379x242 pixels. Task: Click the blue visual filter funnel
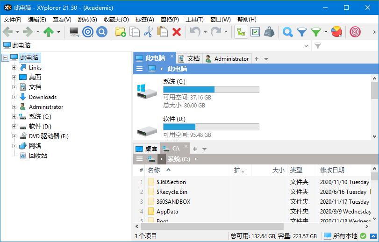tap(301, 32)
